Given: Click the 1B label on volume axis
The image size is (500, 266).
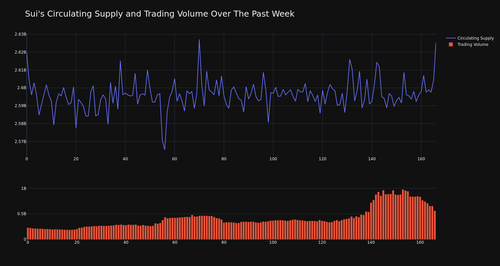Looking at the screenshot, I should pos(24,189).
